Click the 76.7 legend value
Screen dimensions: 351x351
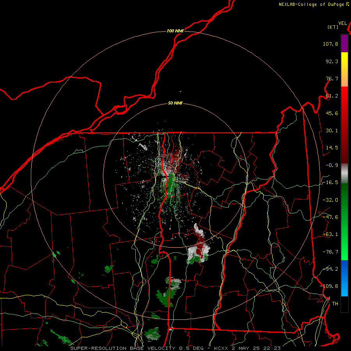click(332, 78)
